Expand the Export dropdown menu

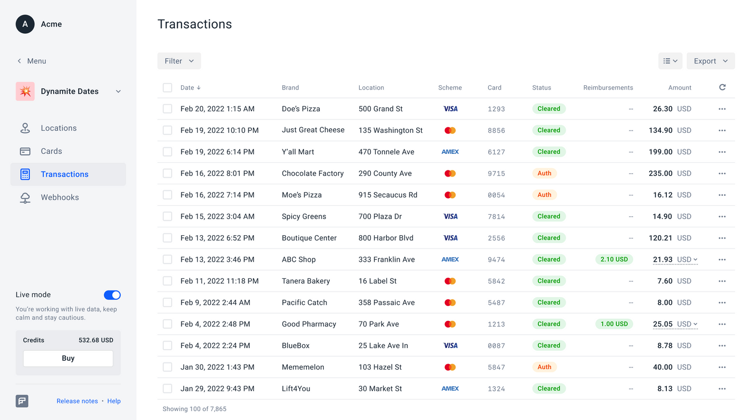(710, 61)
